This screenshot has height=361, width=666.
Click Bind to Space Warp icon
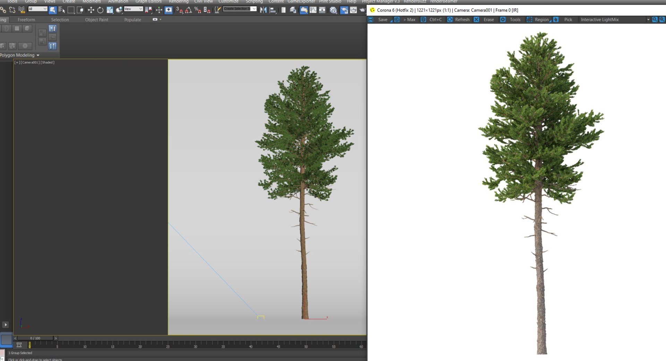(x=22, y=10)
